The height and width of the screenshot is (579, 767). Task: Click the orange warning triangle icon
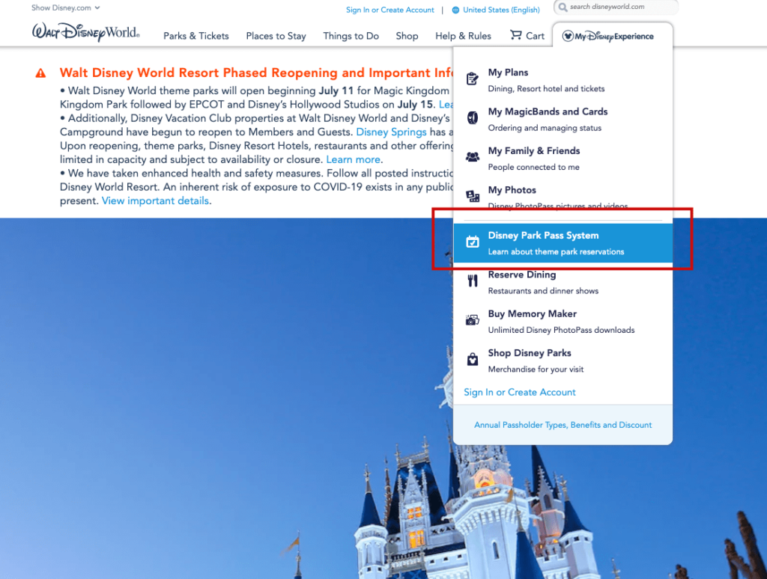tap(40, 73)
